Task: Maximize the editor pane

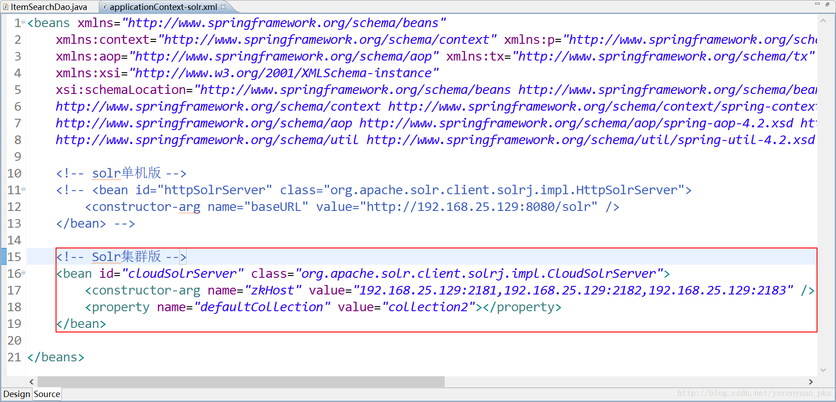Action: click(x=827, y=4)
